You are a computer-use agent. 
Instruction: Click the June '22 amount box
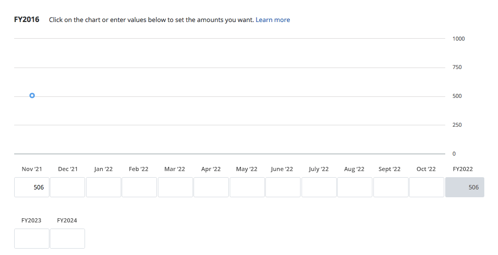pyautogui.click(x=283, y=187)
